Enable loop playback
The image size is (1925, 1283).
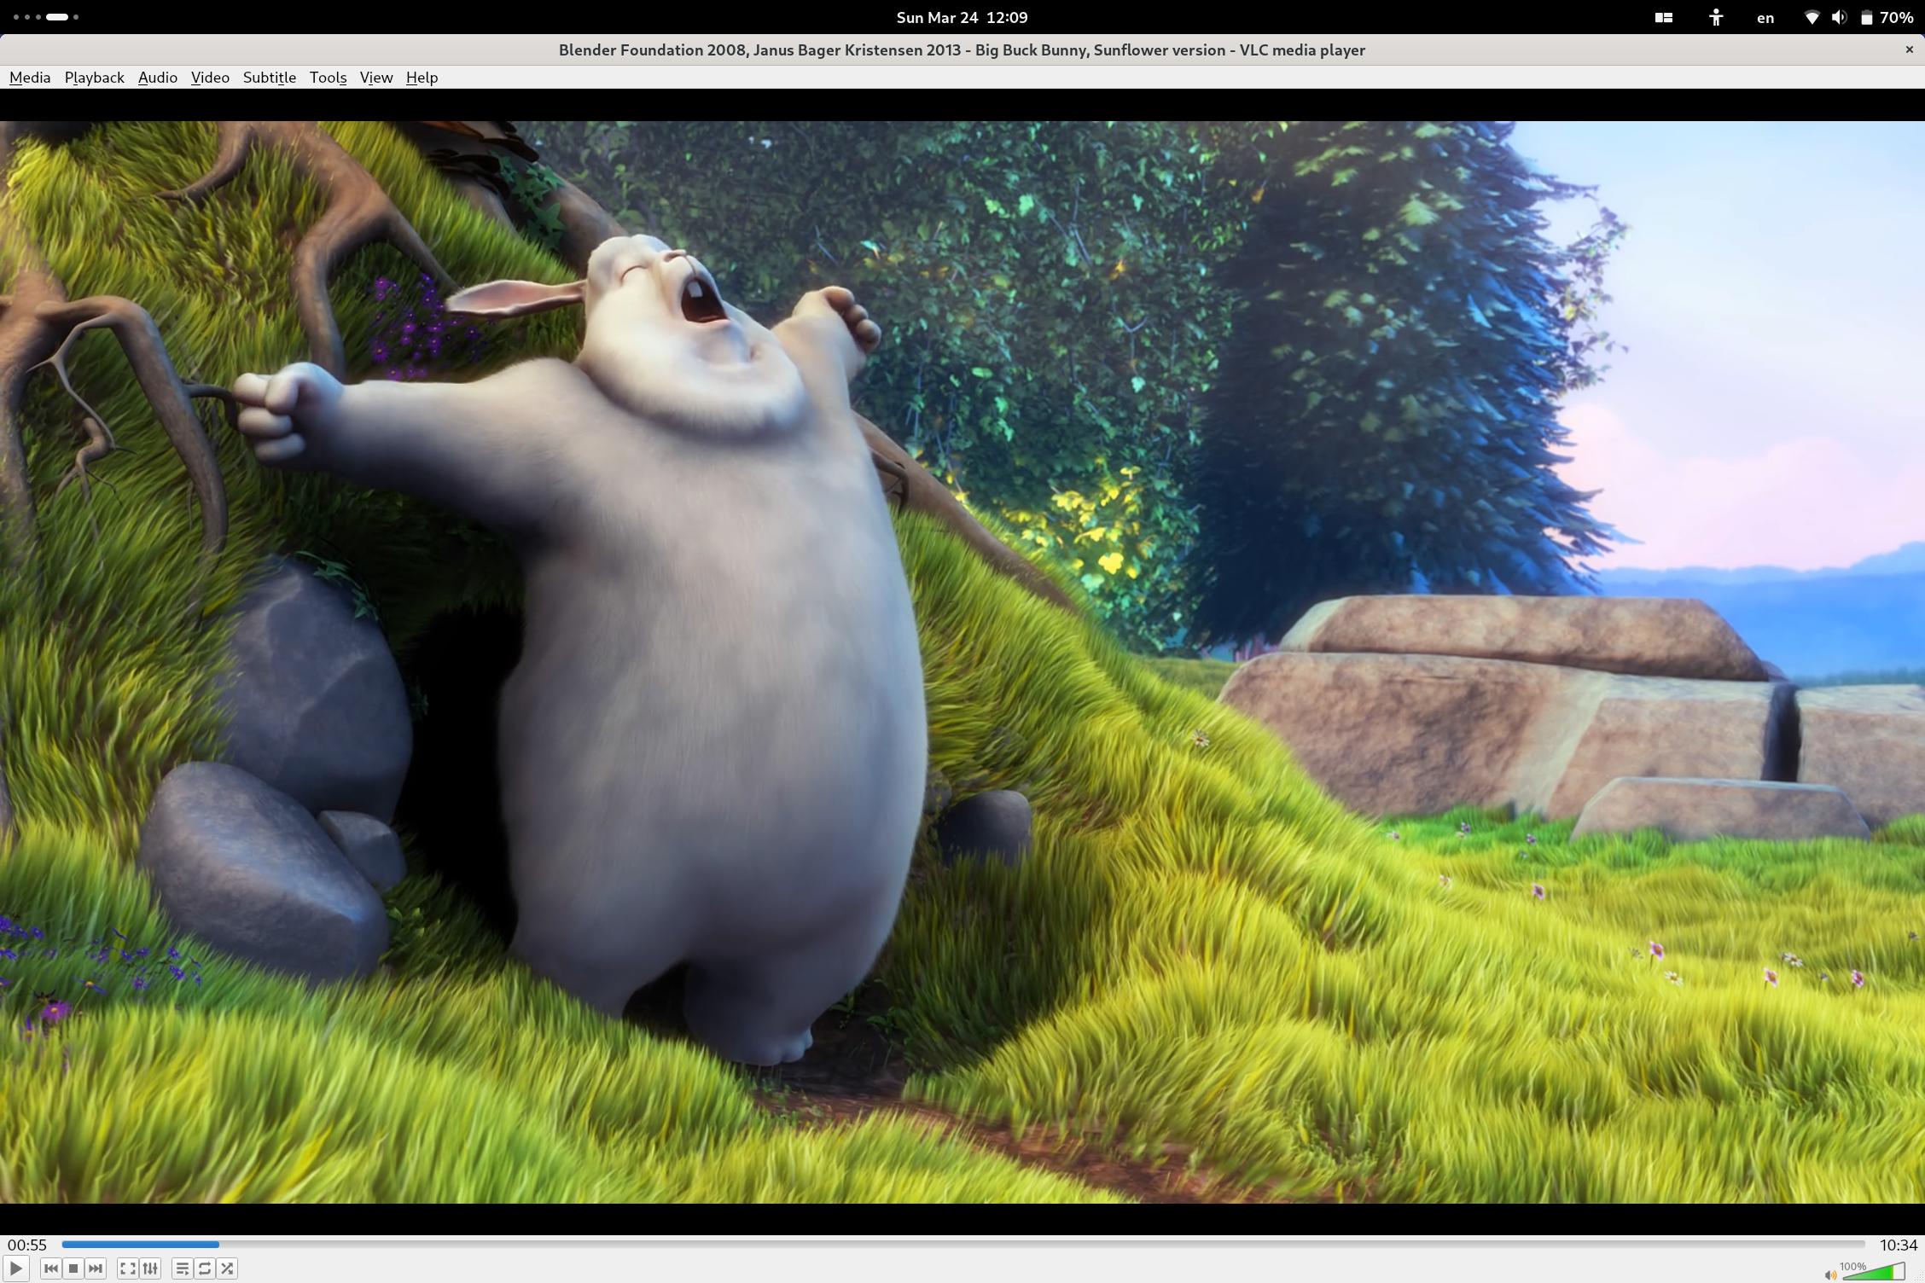coord(205,1268)
